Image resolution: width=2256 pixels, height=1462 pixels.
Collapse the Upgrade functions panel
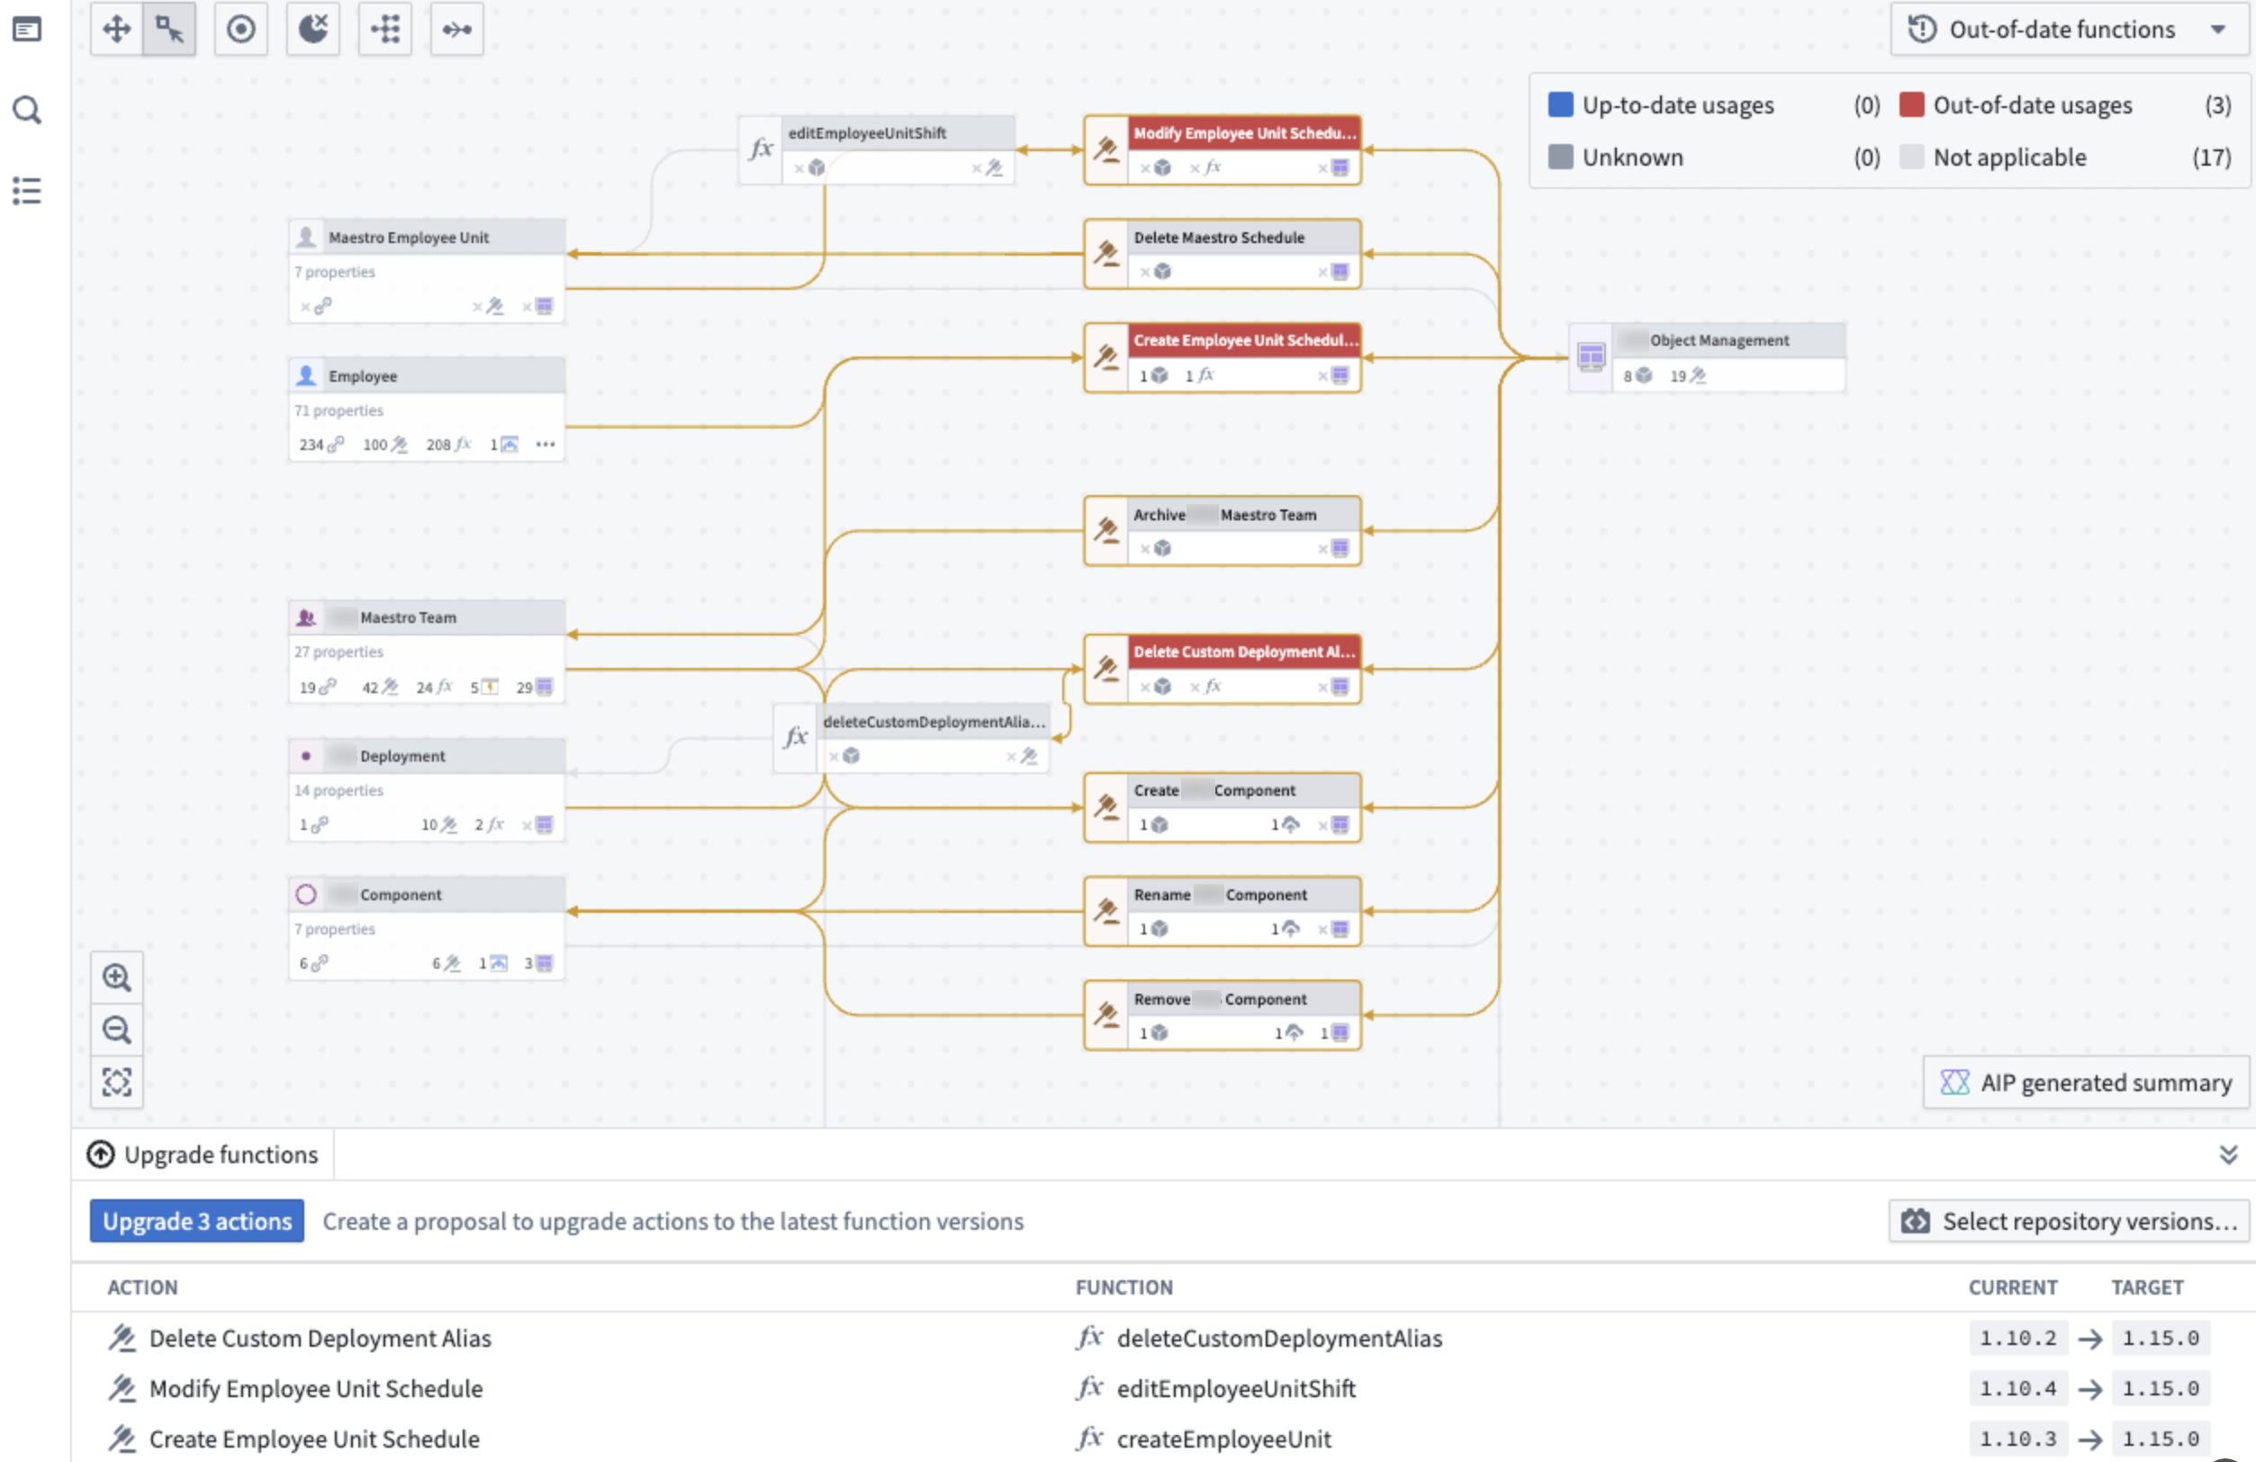tap(2227, 1154)
